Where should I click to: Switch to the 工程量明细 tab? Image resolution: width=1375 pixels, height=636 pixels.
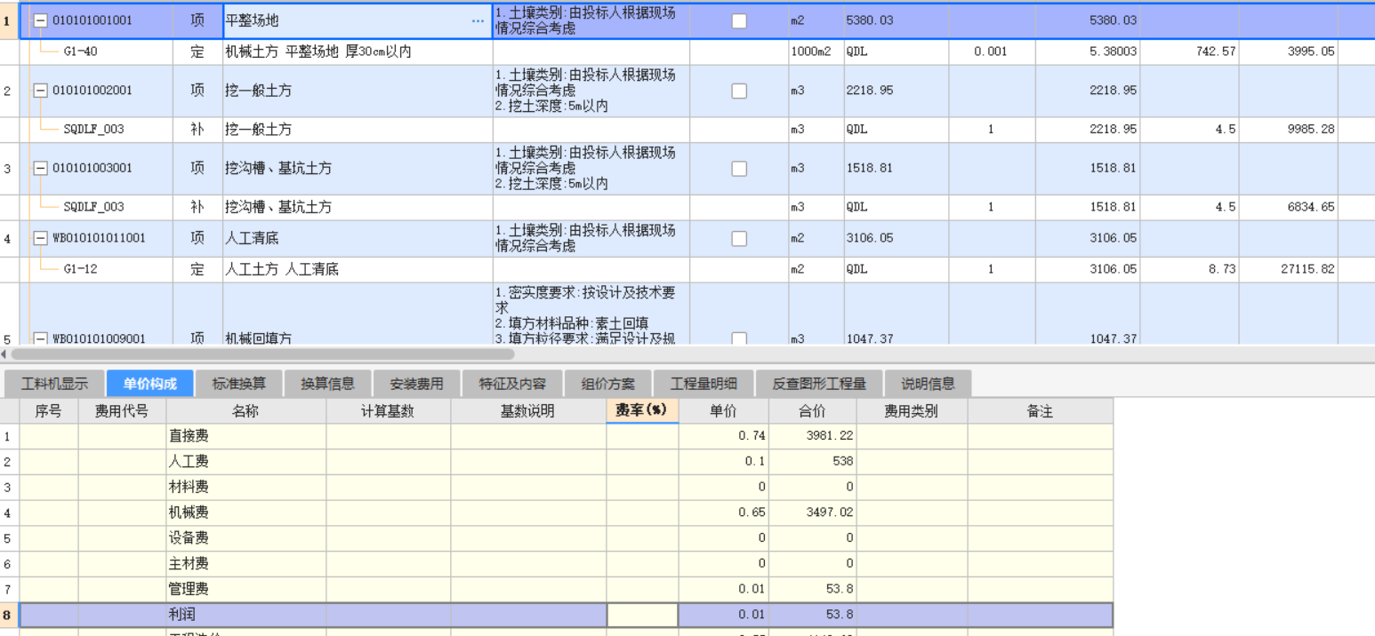click(x=704, y=384)
